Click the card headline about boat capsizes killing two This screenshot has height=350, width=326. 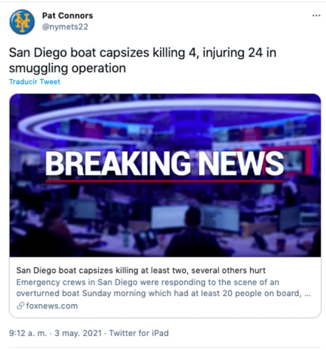click(x=141, y=270)
